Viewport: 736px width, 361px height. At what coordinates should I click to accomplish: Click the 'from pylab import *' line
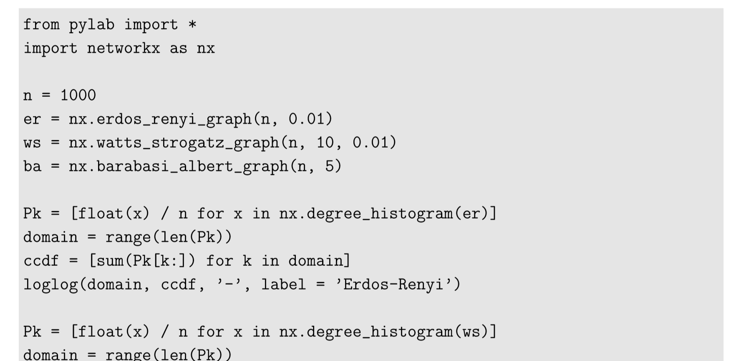click(x=110, y=25)
